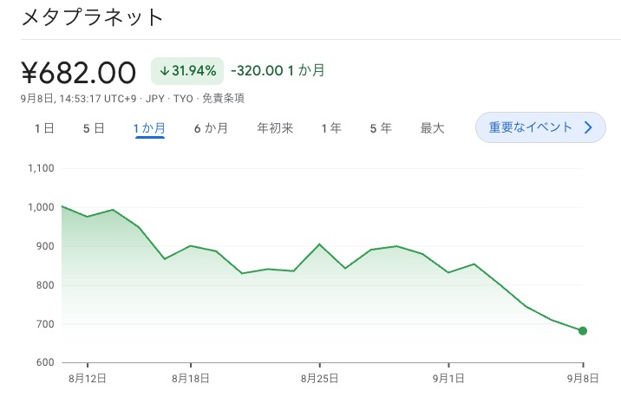The height and width of the screenshot is (397, 621).
Task: Show the 年初来 year-to-date range
Action: pyautogui.click(x=275, y=128)
